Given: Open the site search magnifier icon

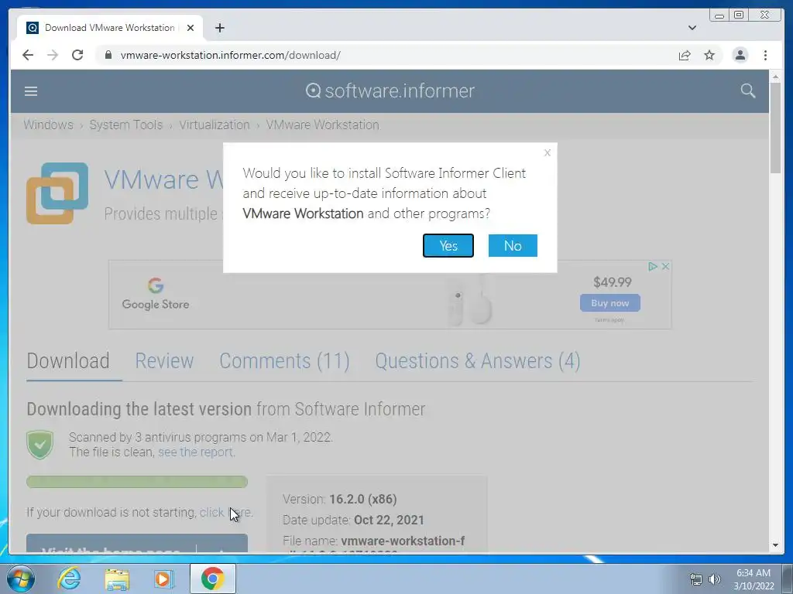Looking at the screenshot, I should pos(747,91).
